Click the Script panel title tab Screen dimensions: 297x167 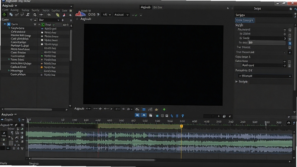tap(257, 9)
